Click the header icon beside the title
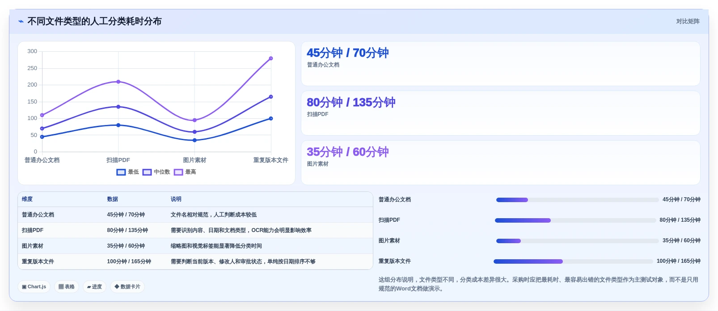The height and width of the screenshot is (311, 718). coord(21,21)
